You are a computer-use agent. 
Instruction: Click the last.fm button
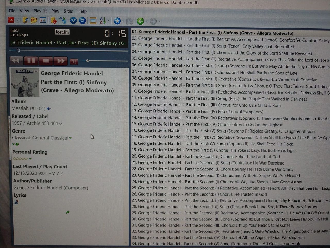(62, 32)
